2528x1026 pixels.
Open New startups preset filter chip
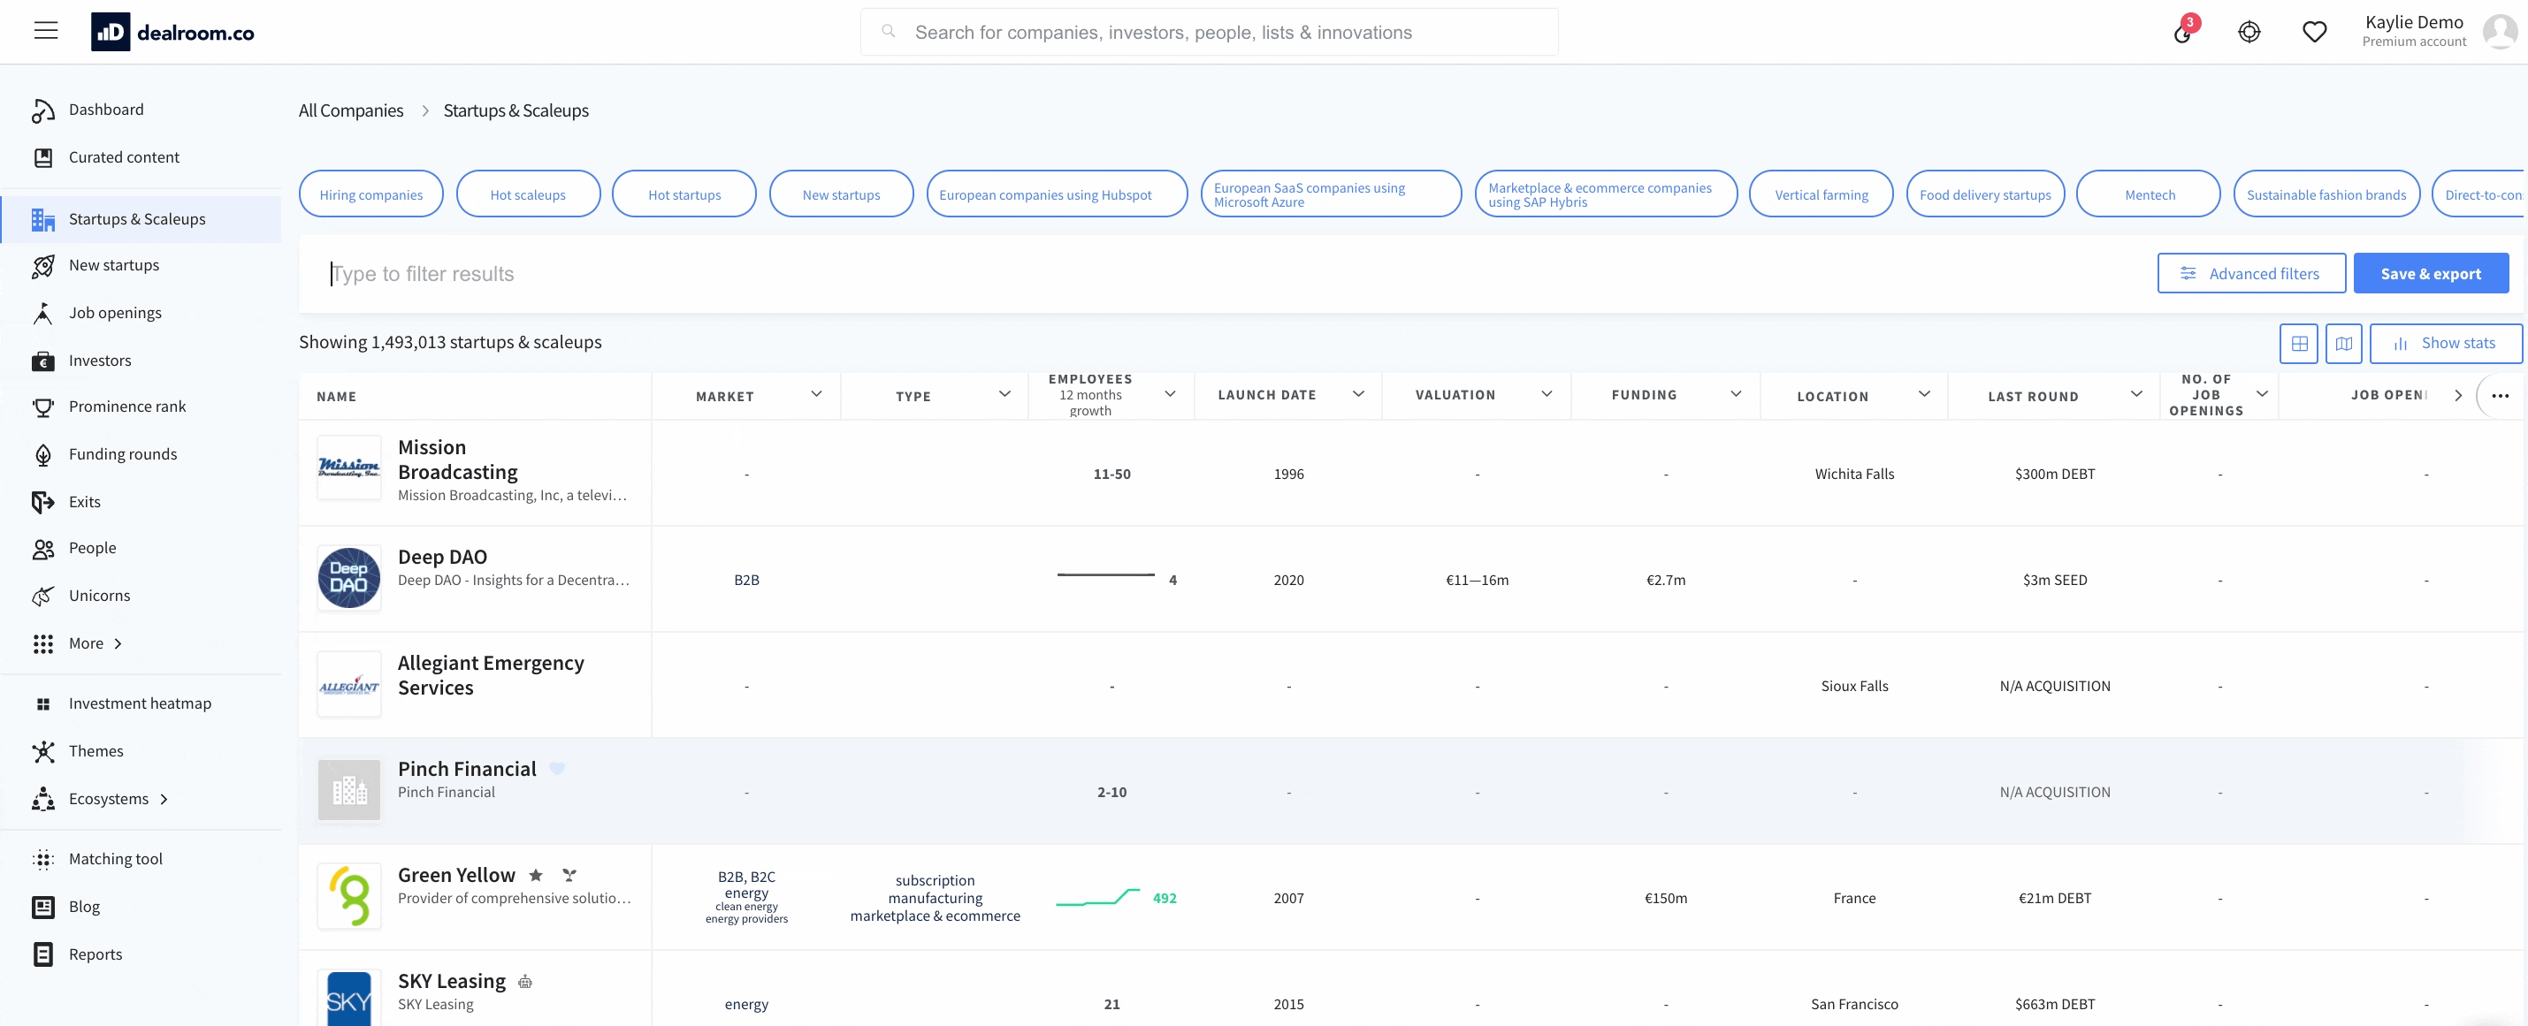(x=841, y=194)
